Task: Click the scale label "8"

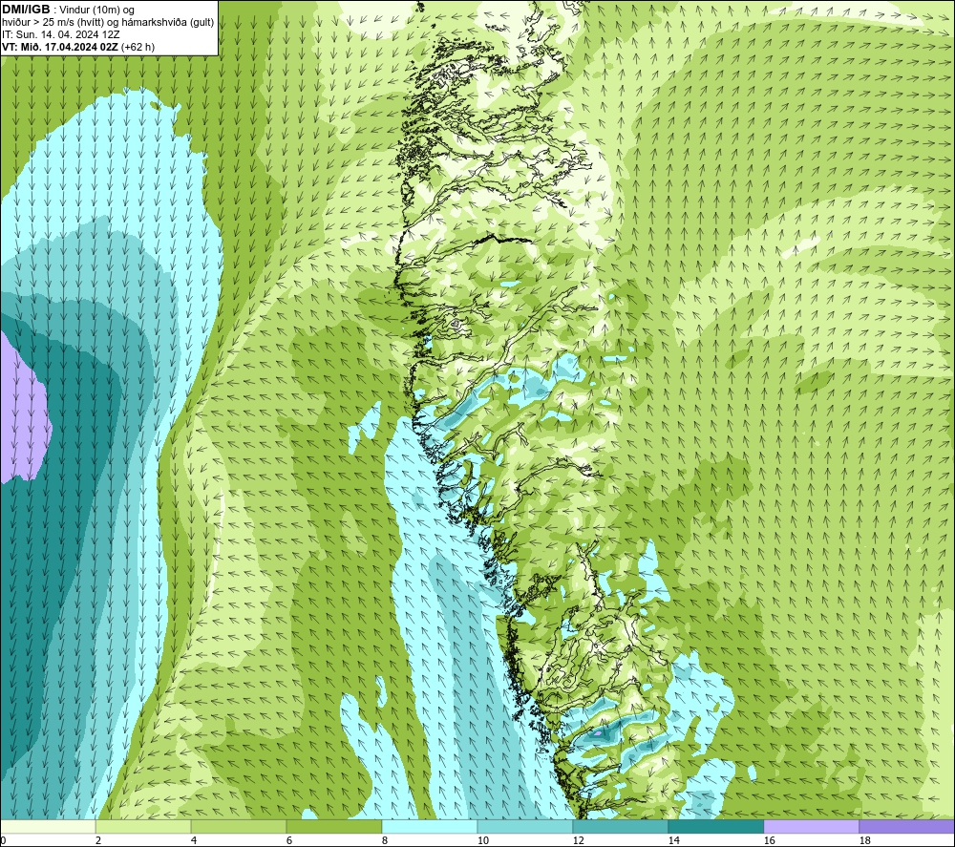Action: (385, 840)
